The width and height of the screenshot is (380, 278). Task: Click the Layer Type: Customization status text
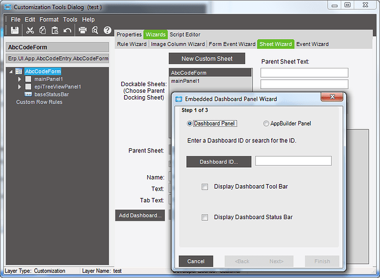[x=35, y=271]
